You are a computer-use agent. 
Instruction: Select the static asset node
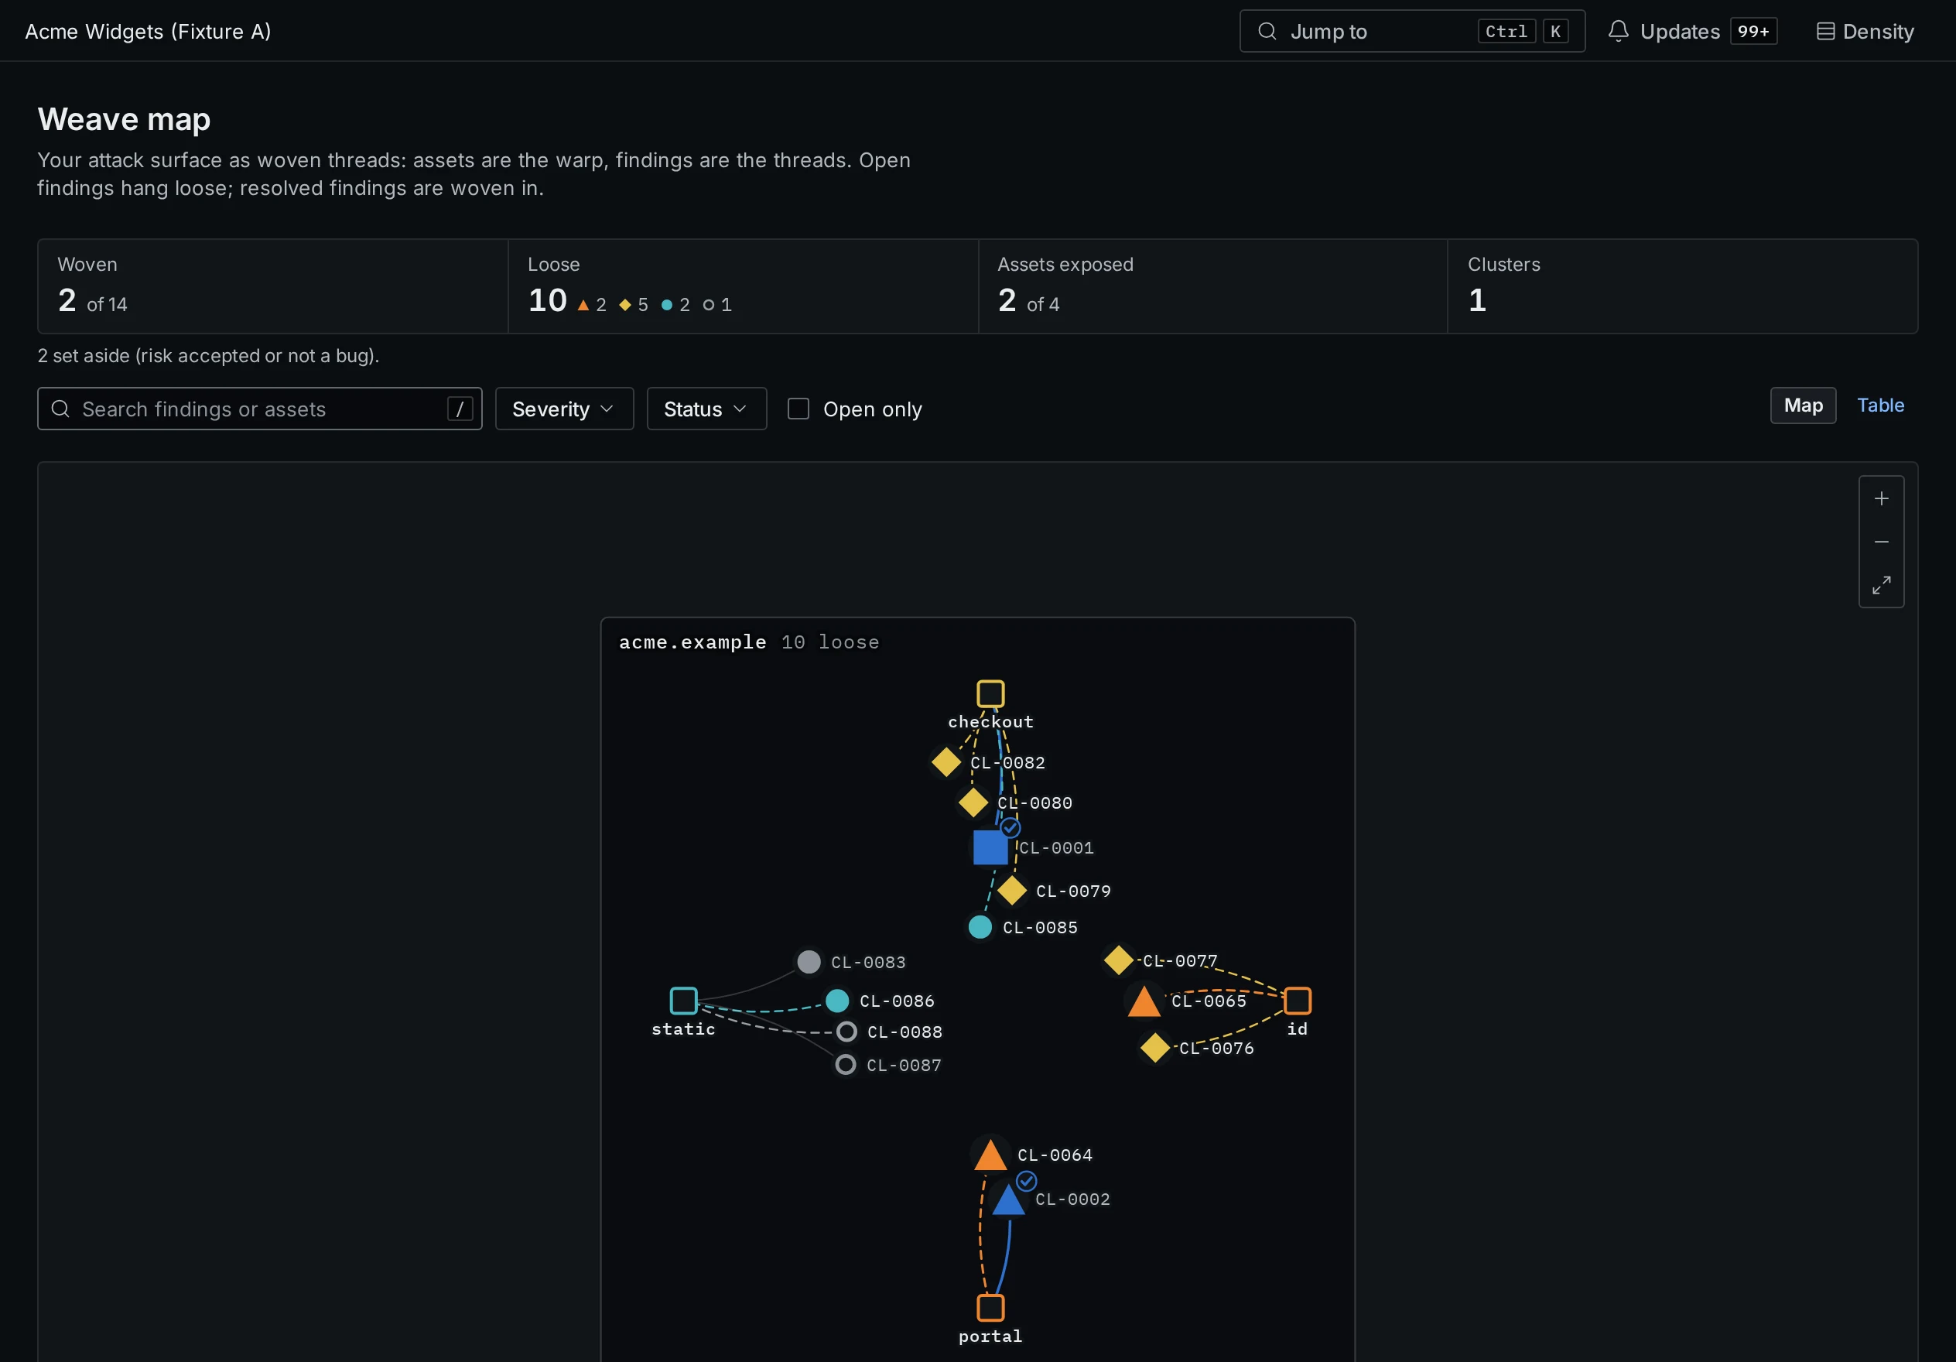click(x=683, y=1001)
